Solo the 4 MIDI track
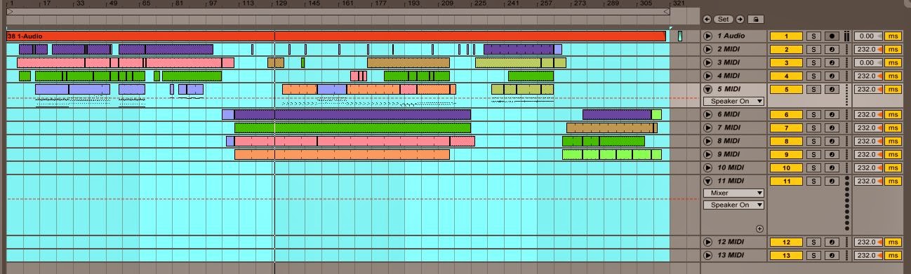The height and width of the screenshot is (274, 911). coord(813,76)
